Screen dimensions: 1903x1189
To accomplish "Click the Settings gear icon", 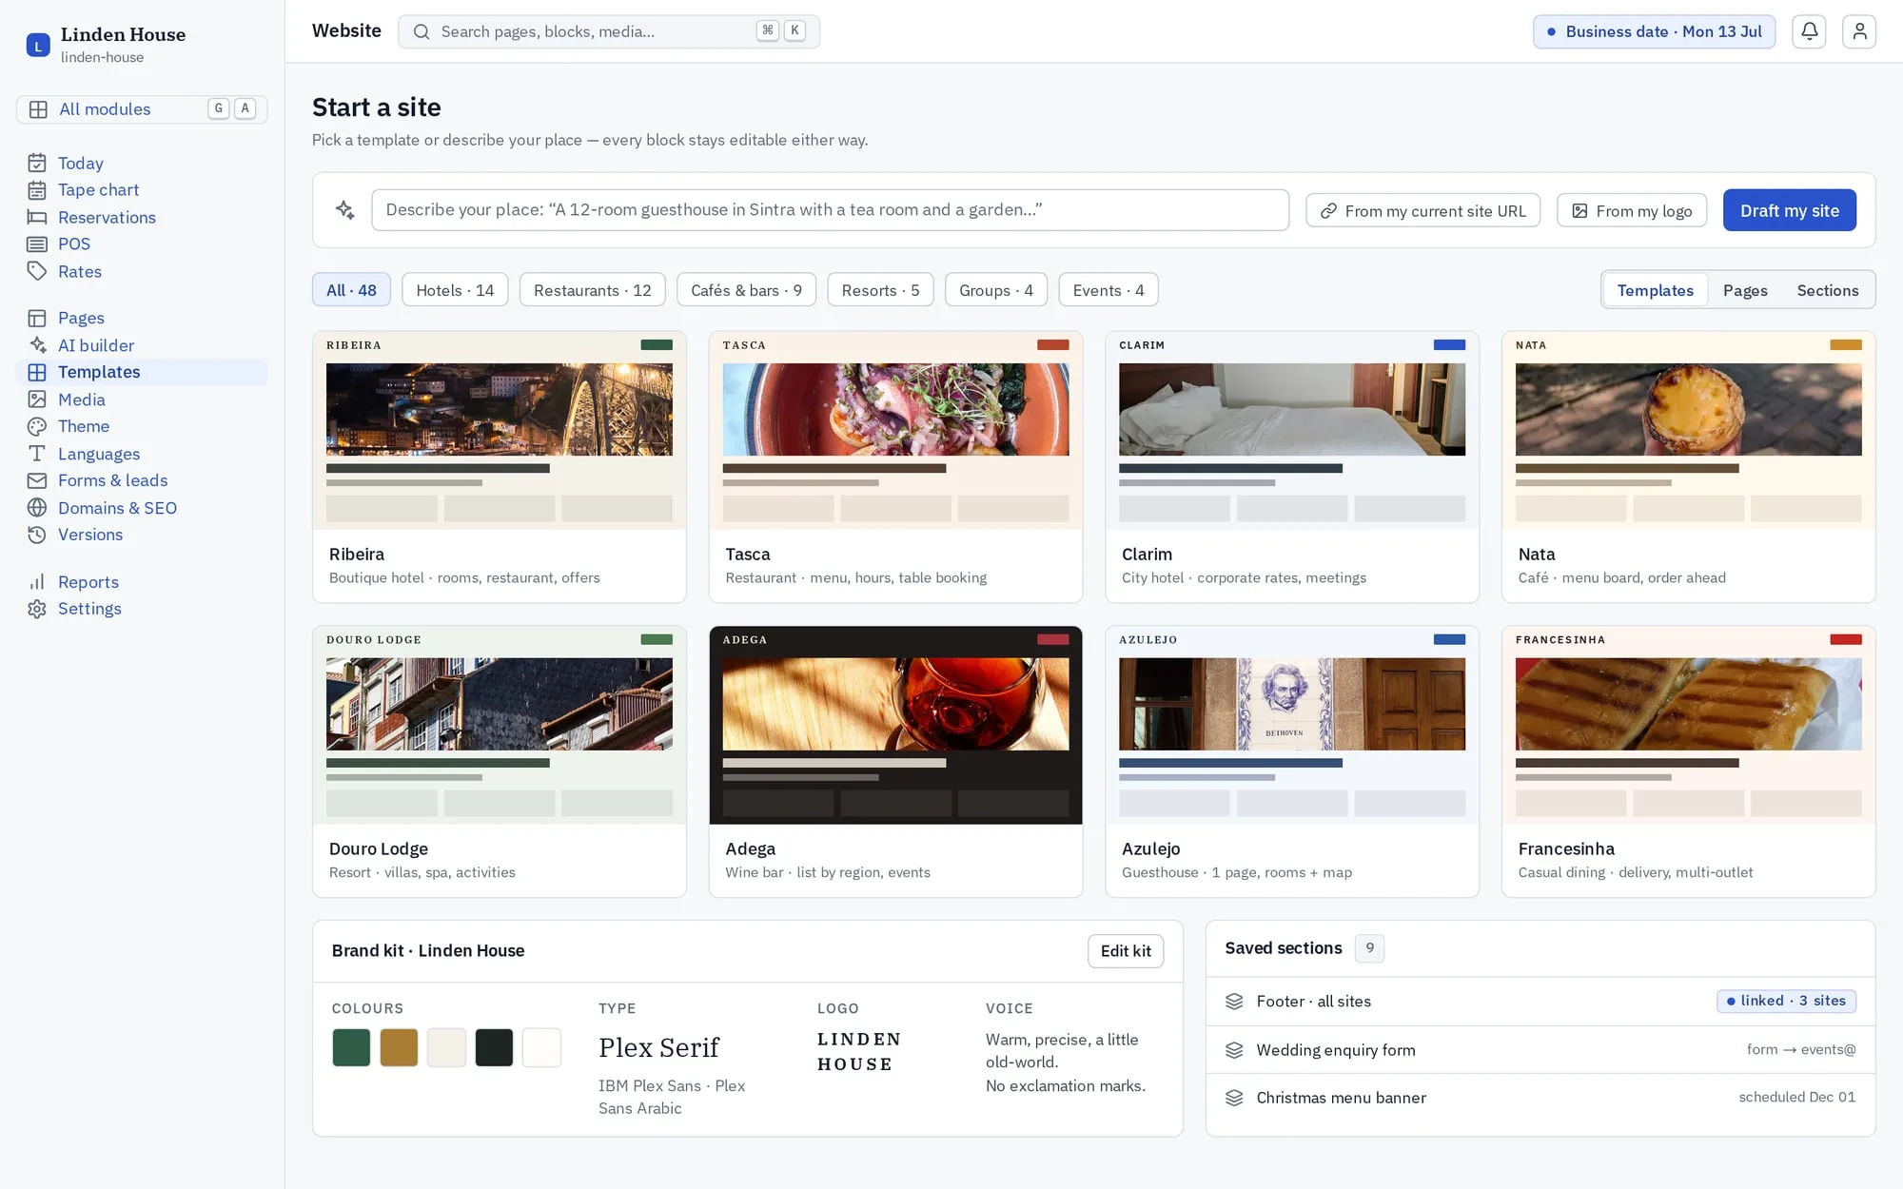I will click(x=37, y=609).
